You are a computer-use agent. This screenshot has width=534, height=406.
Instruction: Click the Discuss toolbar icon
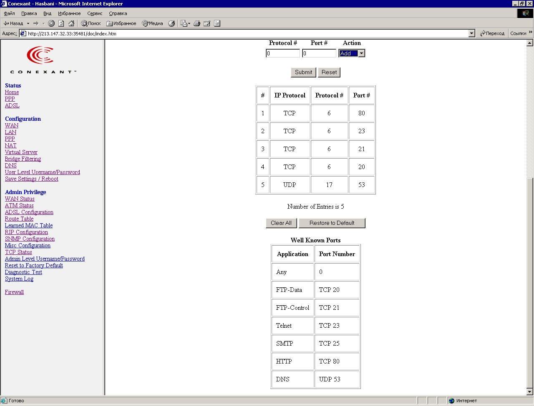(x=217, y=23)
